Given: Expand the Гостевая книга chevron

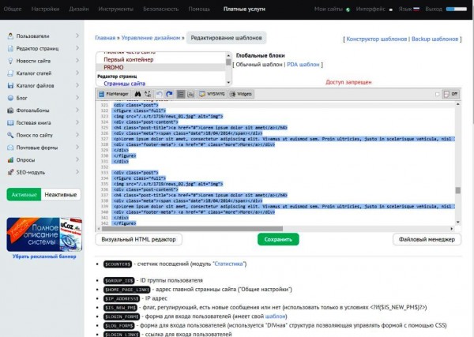Looking at the screenshot, I should click(x=77, y=122).
